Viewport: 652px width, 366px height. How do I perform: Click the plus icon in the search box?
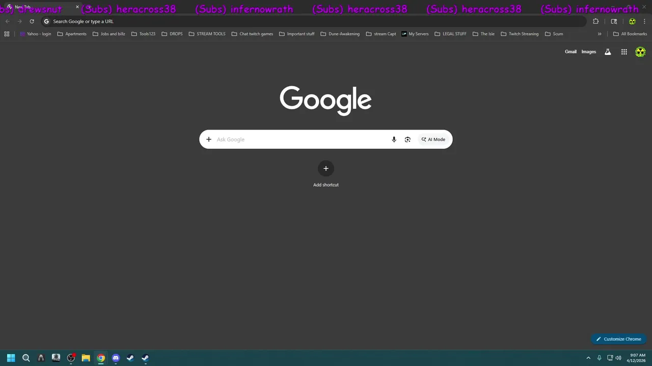(208, 139)
